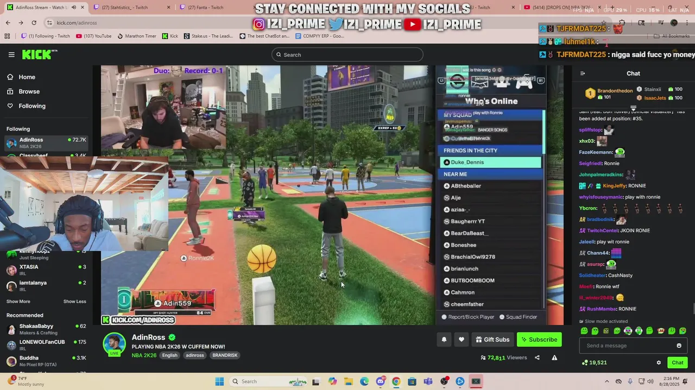Open File Explorer from the taskbar
This screenshot has height=390, width=695.
pos(348,381)
